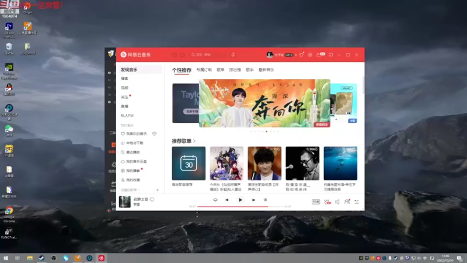Viewport: 467px width, 263px height.
Task: Open the listen-to-identify microphone icon
Action: (233, 55)
